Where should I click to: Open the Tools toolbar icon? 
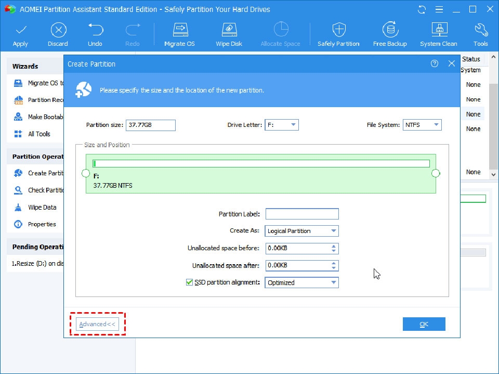tap(481, 33)
